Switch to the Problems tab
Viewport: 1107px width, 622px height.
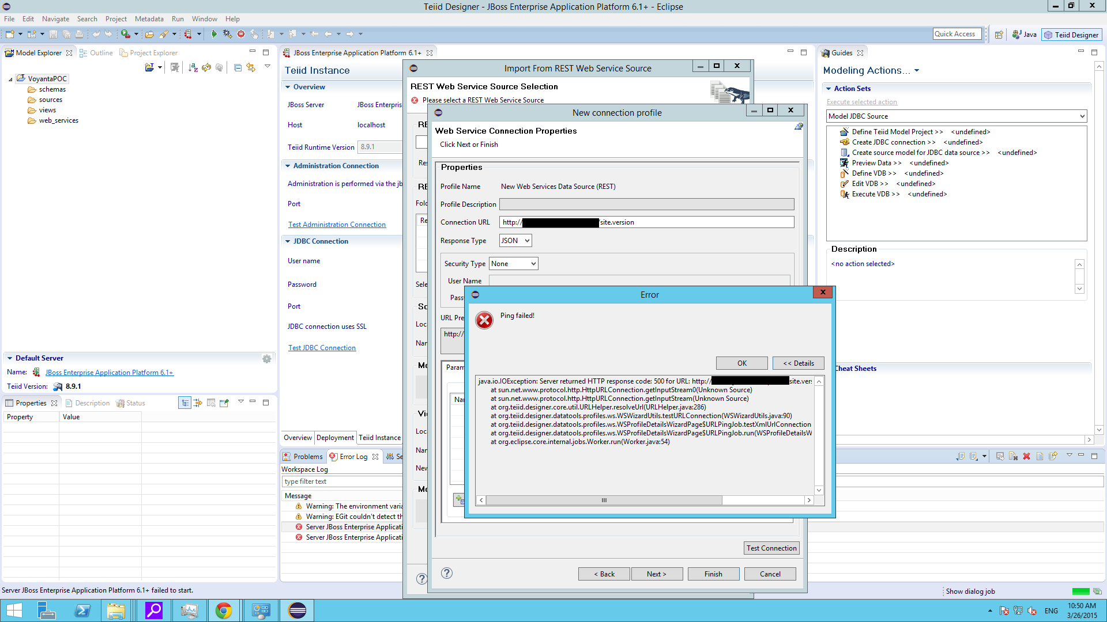click(x=303, y=457)
